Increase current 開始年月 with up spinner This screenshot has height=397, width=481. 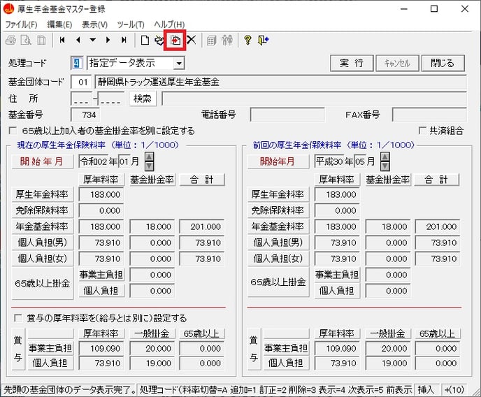coord(149,157)
